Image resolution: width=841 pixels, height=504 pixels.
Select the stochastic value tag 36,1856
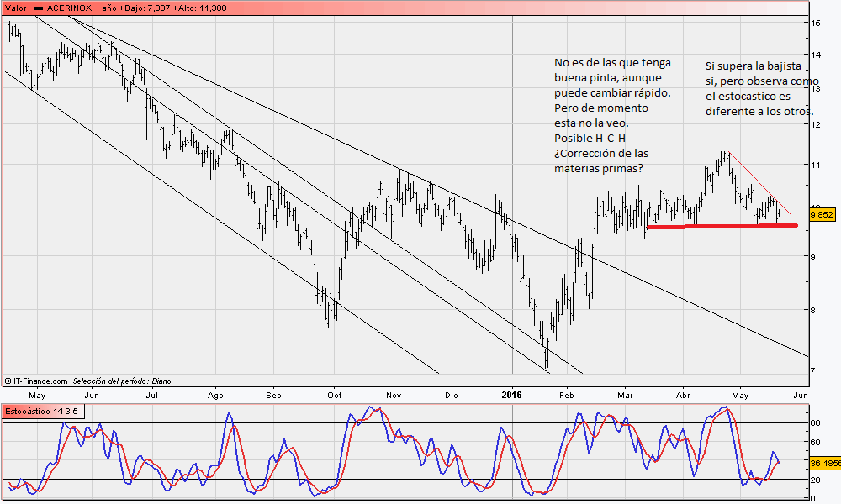coord(824,463)
